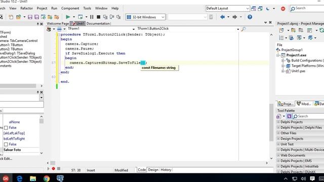Open the notification center icon in the tray
This screenshot has height=182, width=324.
click(x=312, y=178)
